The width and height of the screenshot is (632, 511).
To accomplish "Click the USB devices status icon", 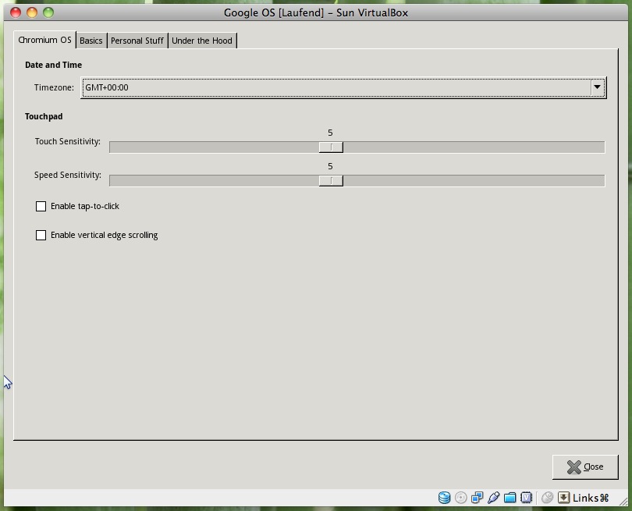I will pyautogui.click(x=493, y=498).
